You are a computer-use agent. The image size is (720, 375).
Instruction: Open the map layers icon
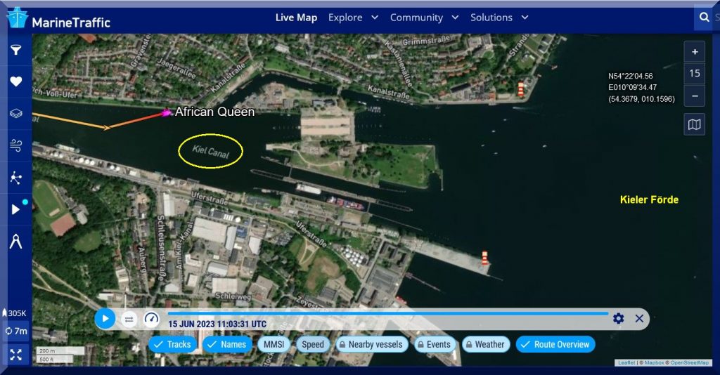(15, 113)
